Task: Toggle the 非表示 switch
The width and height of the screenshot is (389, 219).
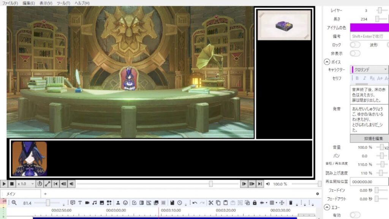Action: 355,53
